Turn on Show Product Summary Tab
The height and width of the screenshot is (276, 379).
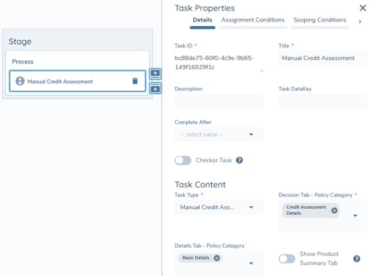[287, 258]
